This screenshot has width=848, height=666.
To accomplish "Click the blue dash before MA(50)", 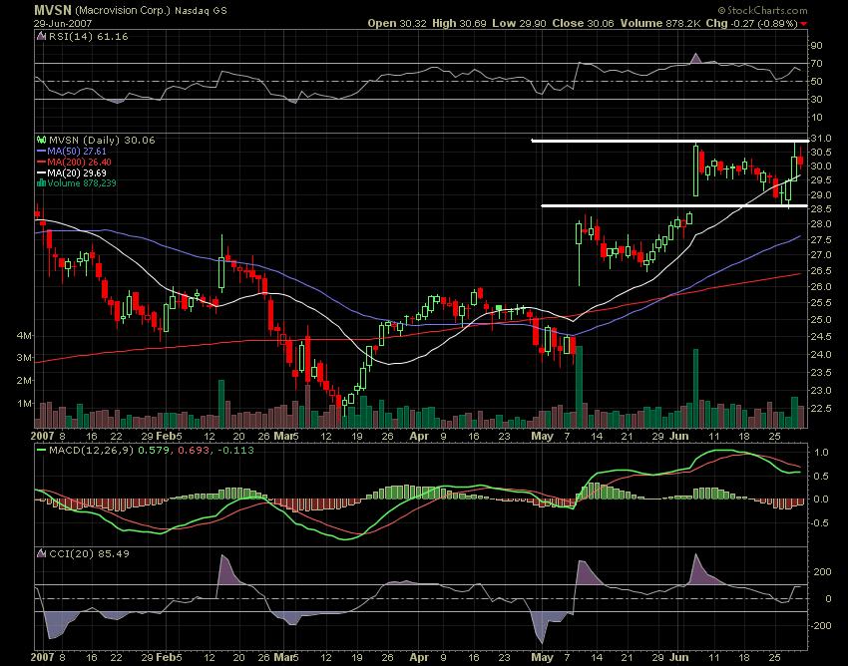I will point(42,152).
